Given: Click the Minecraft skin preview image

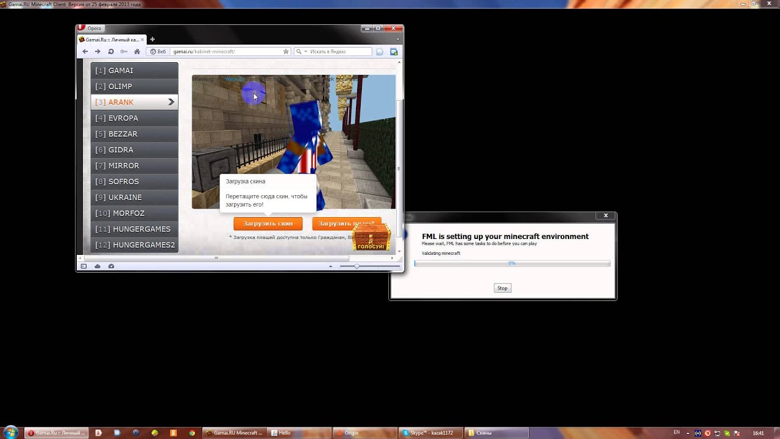Looking at the screenshot, I should coord(294,141).
